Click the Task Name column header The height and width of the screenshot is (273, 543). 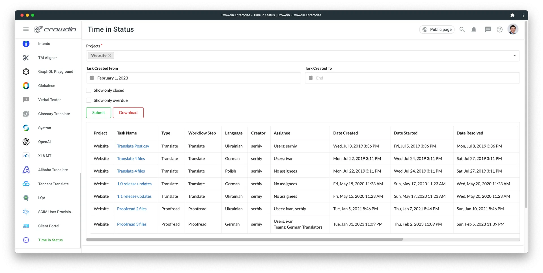pos(127,133)
